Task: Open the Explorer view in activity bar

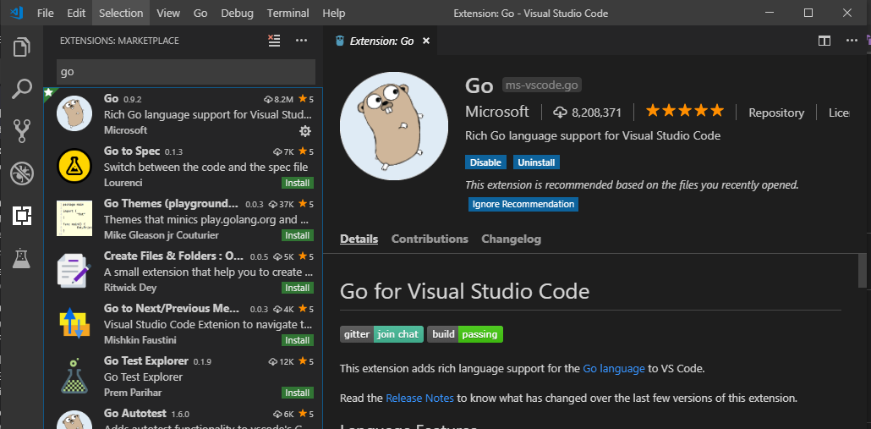Action: pyautogui.click(x=22, y=47)
